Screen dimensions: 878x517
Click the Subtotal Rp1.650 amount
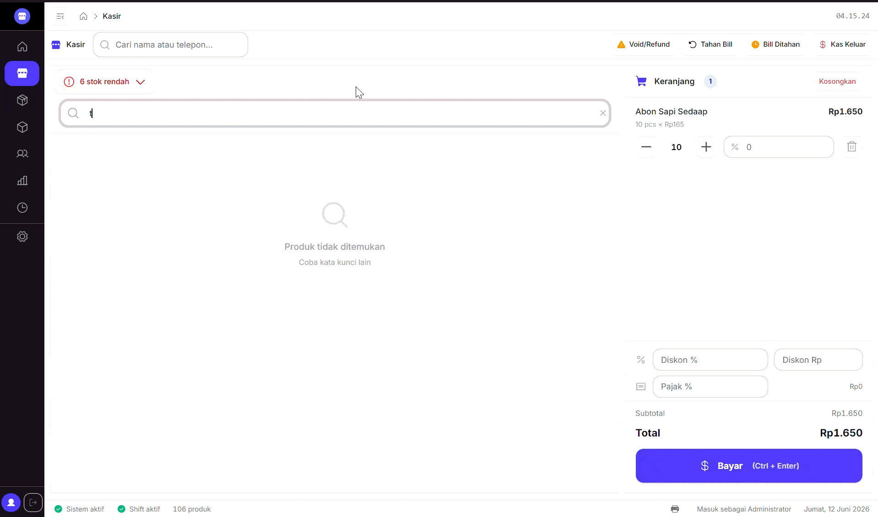click(x=847, y=413)
